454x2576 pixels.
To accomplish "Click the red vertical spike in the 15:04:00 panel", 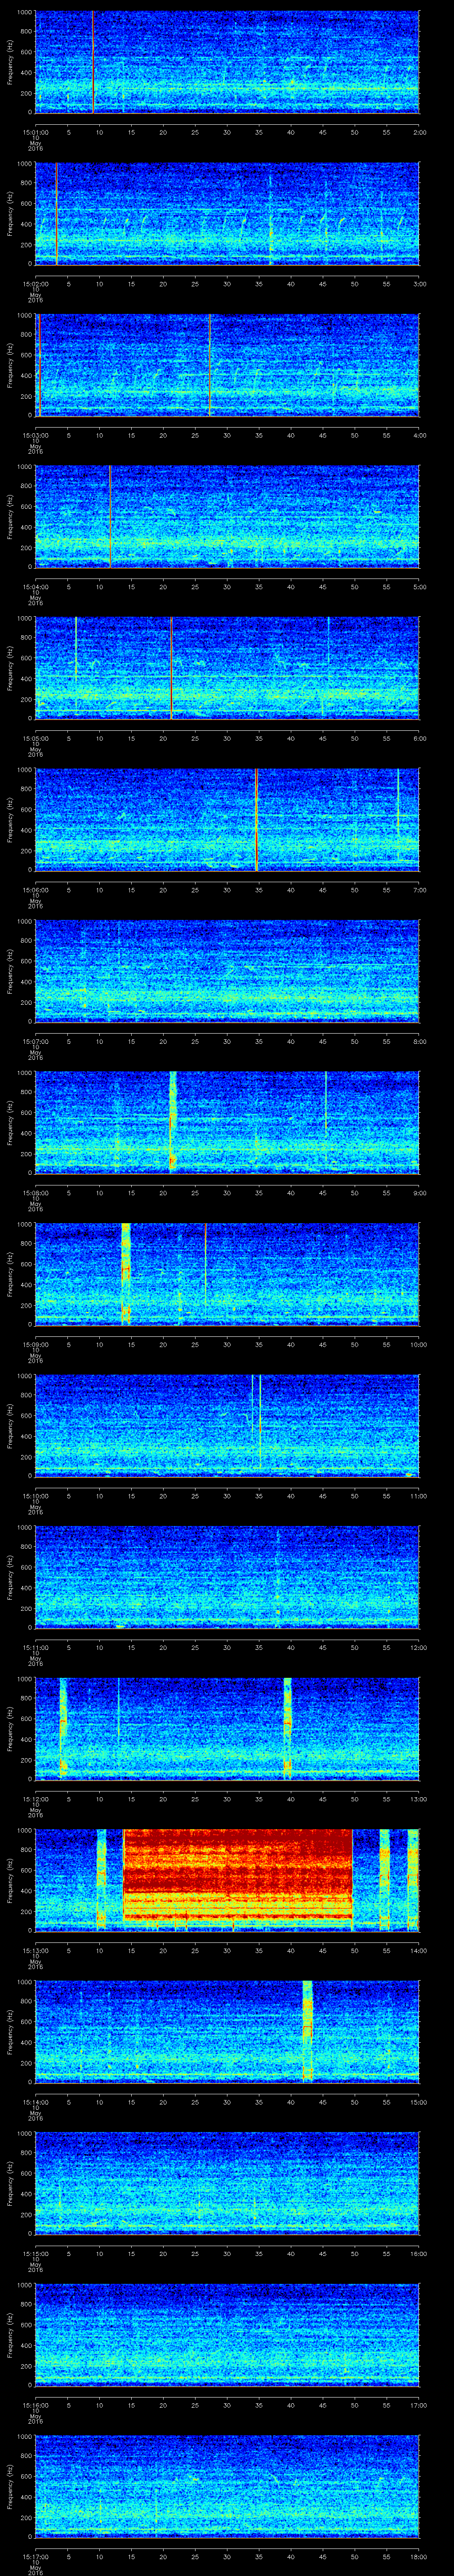I will [x=110, y=516].
